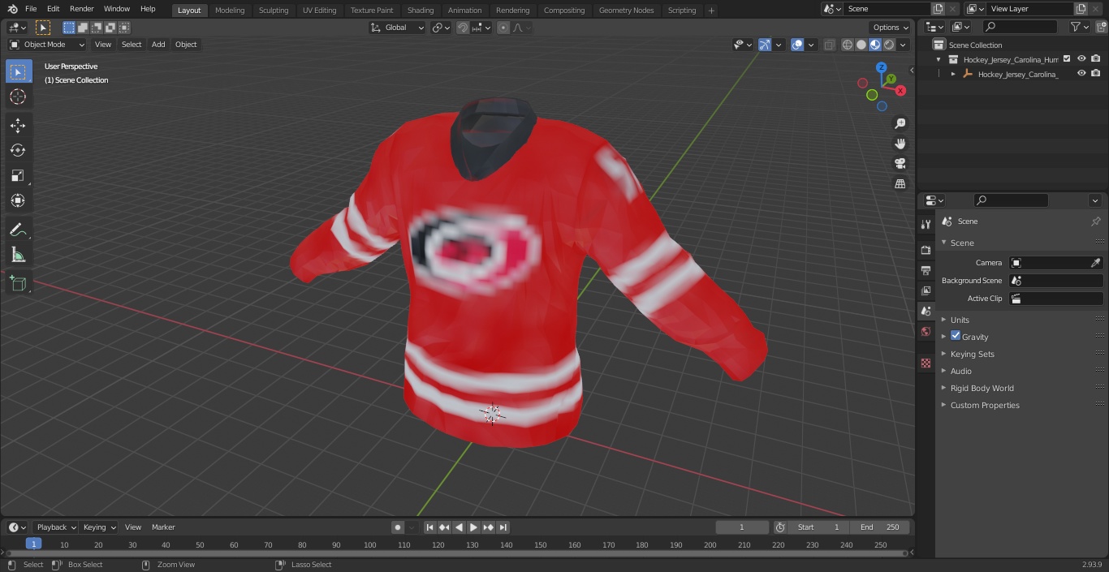Click the Marker menu in timeline
Viewport: 1109px width, 572px height.
click(163, 527)
